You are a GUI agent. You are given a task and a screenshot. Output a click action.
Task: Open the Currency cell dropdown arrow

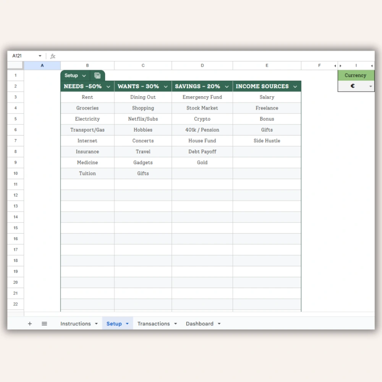[370, 86]
